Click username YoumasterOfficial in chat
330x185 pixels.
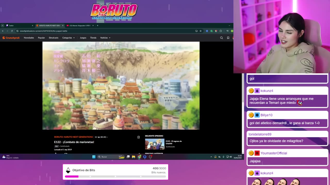pos(274,153)
